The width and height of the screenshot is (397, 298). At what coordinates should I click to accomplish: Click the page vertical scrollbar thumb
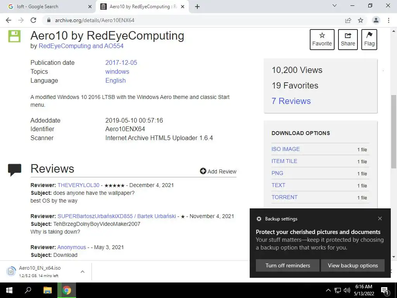coord(394,132)
